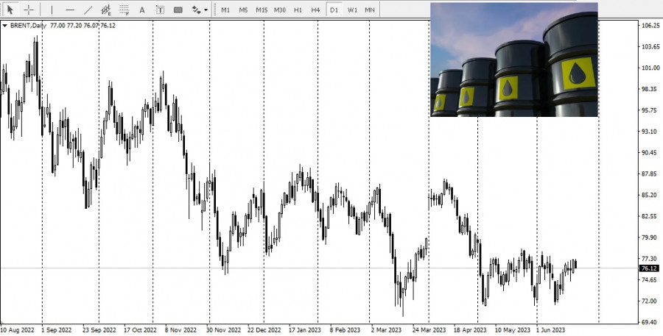This screenshot has width=663, height=336.
Task: Click the 2 Mar 2023 date label
Action: pos(386,329)
